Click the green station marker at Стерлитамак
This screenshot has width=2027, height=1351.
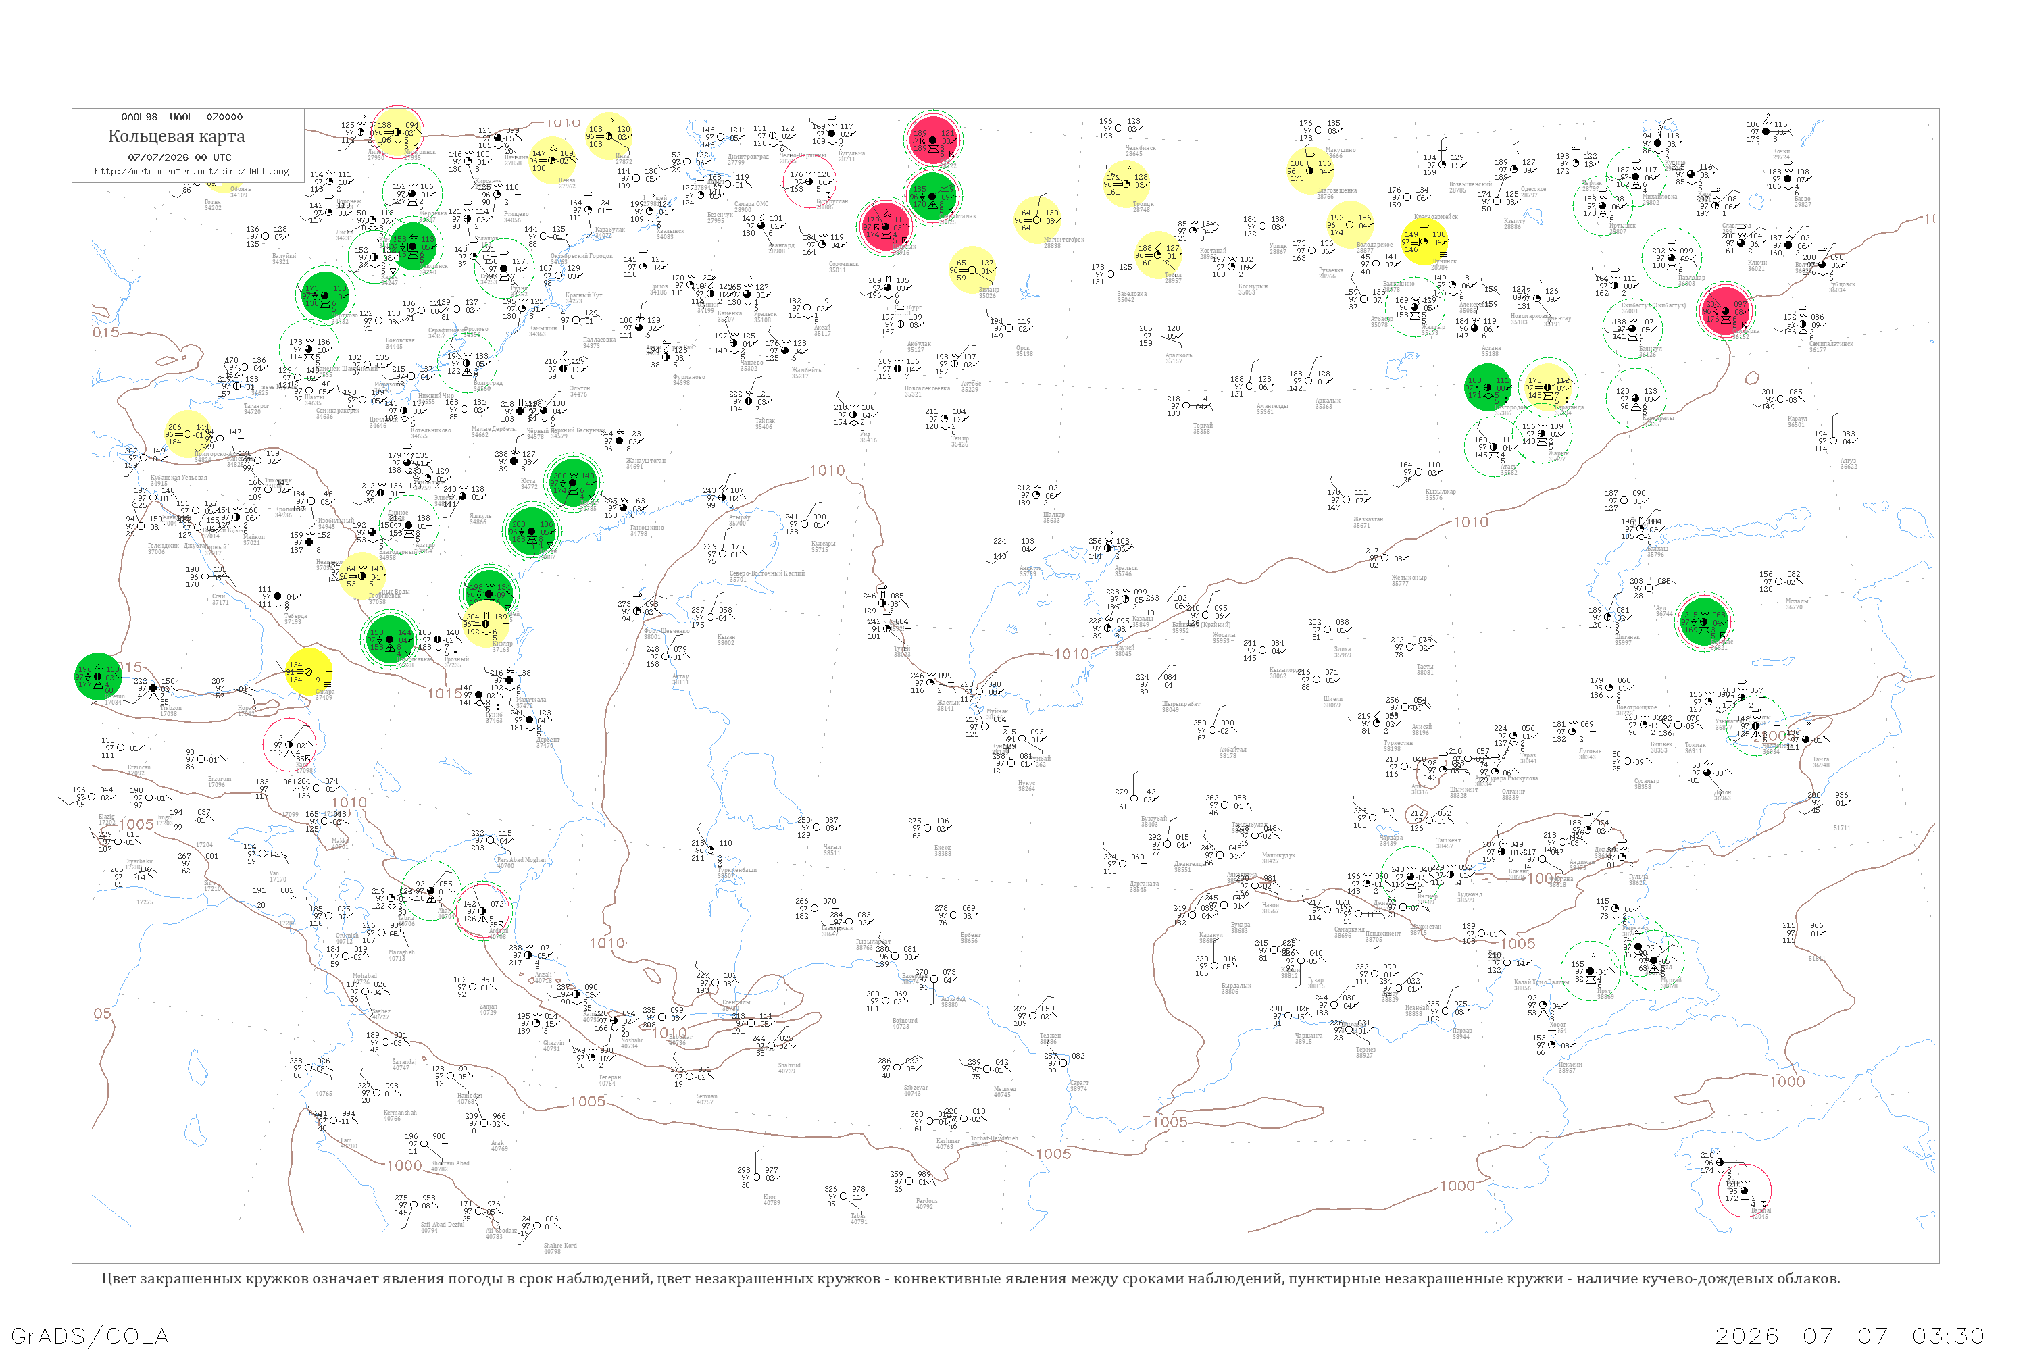pos(932,197)
